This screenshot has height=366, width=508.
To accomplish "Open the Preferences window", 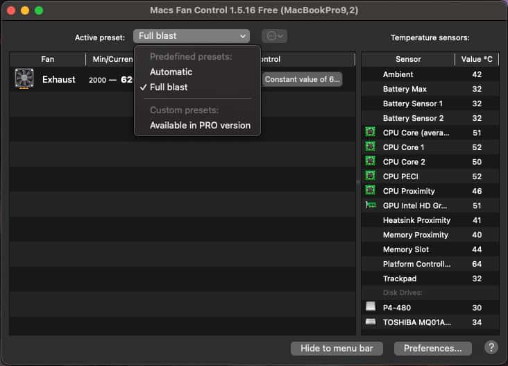I will [x=433, y=348].
